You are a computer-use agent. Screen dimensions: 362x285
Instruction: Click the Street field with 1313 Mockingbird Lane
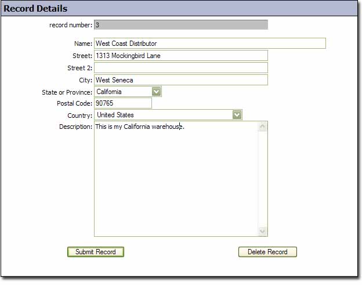pos(180,56)
